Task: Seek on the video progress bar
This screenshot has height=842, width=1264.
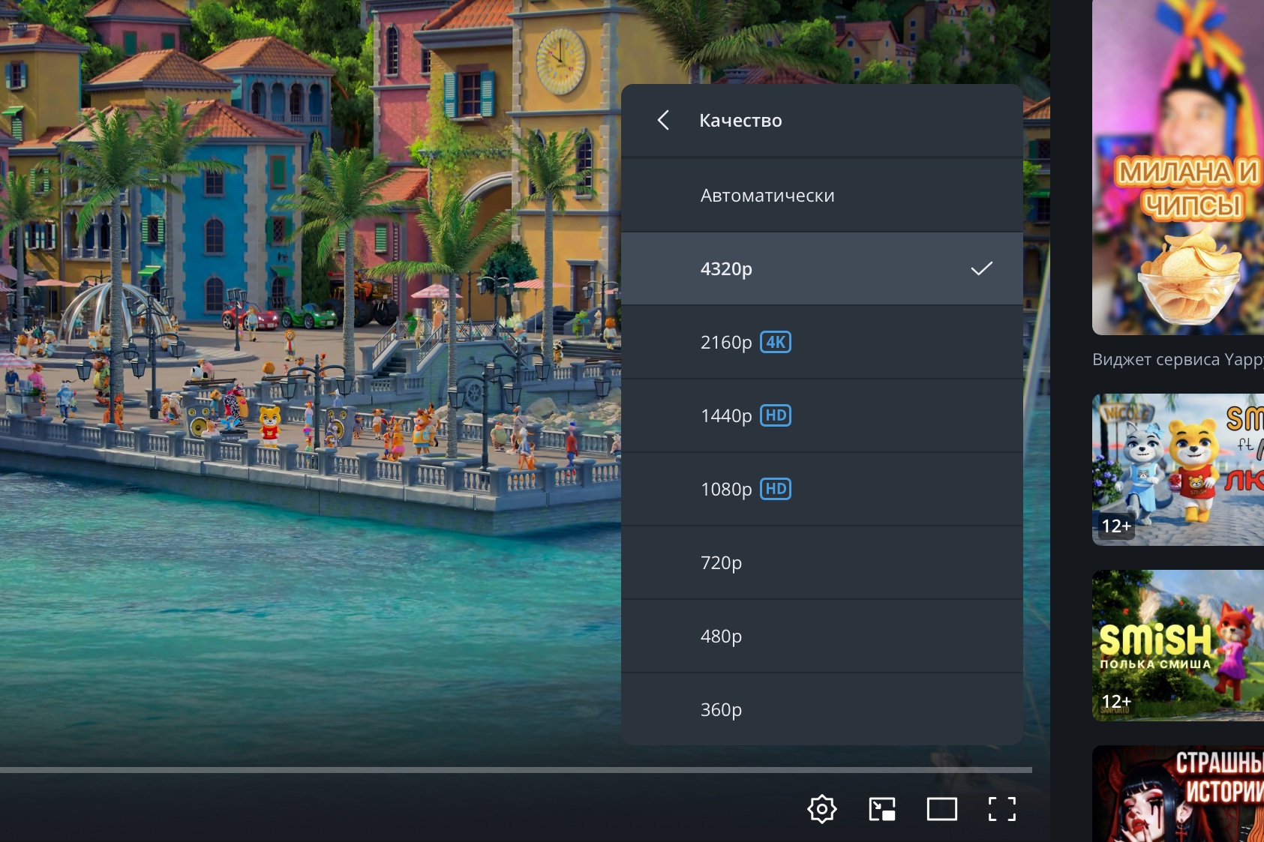Action: [x=516, y=770]
